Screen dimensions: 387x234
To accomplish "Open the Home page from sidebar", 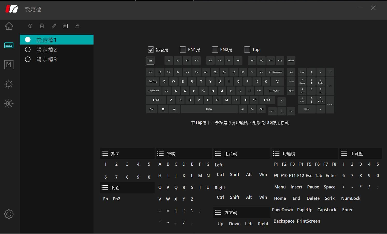I will point(9,26).
